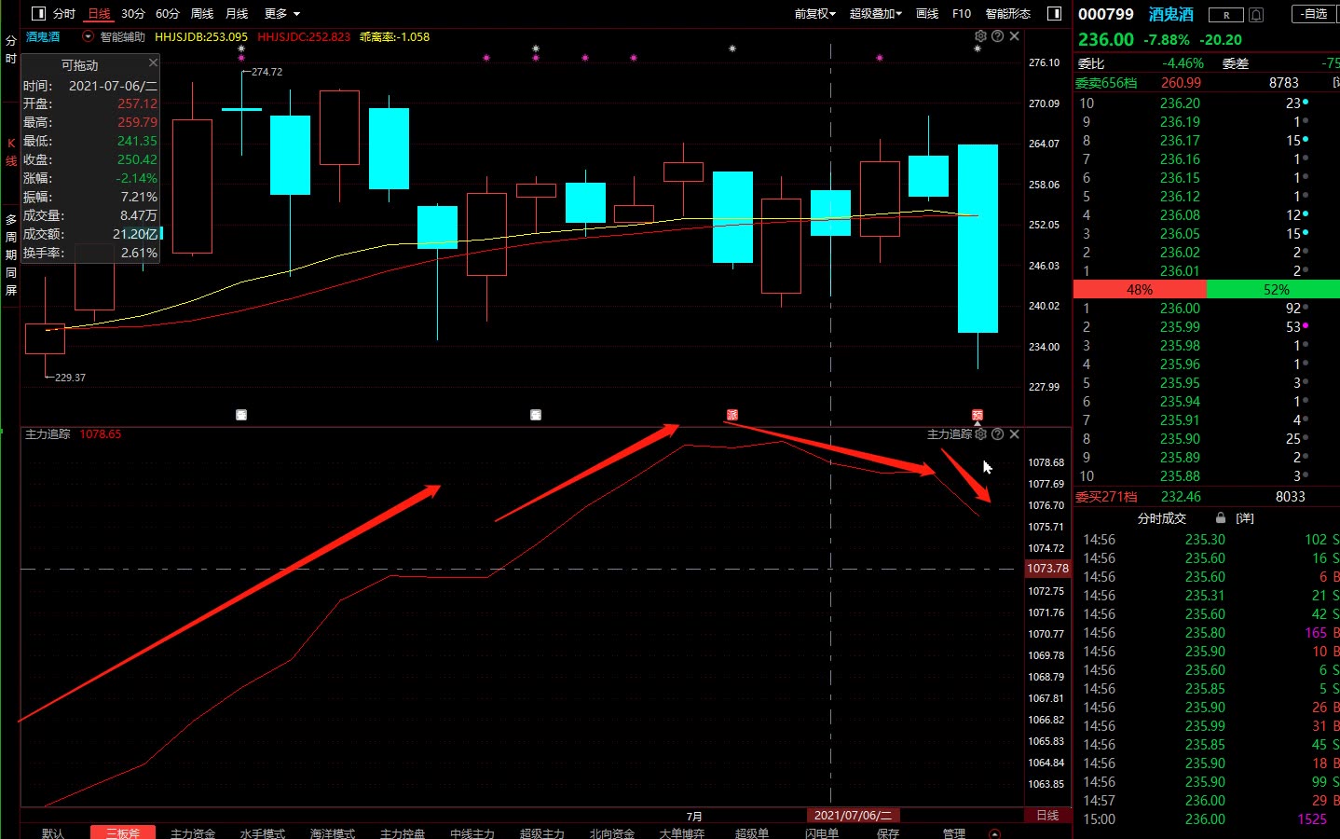Click the K线 vertical sidebar tab

[x=11, y=152]
